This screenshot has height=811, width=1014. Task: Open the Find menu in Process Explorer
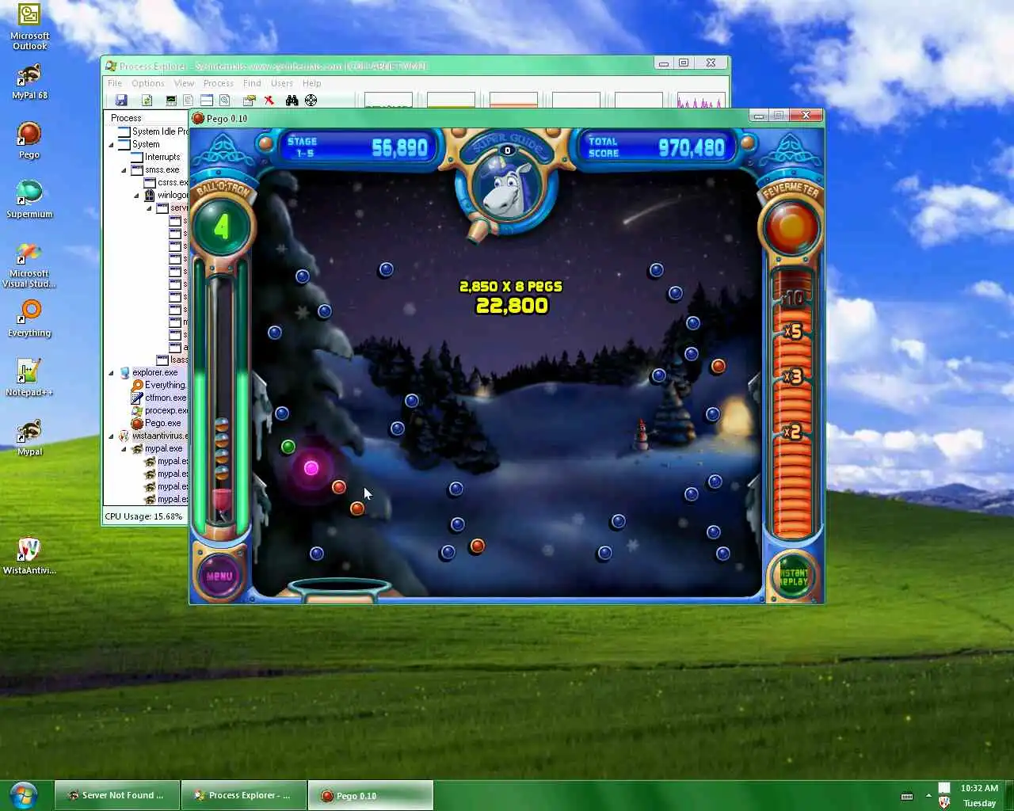point(252,83)
